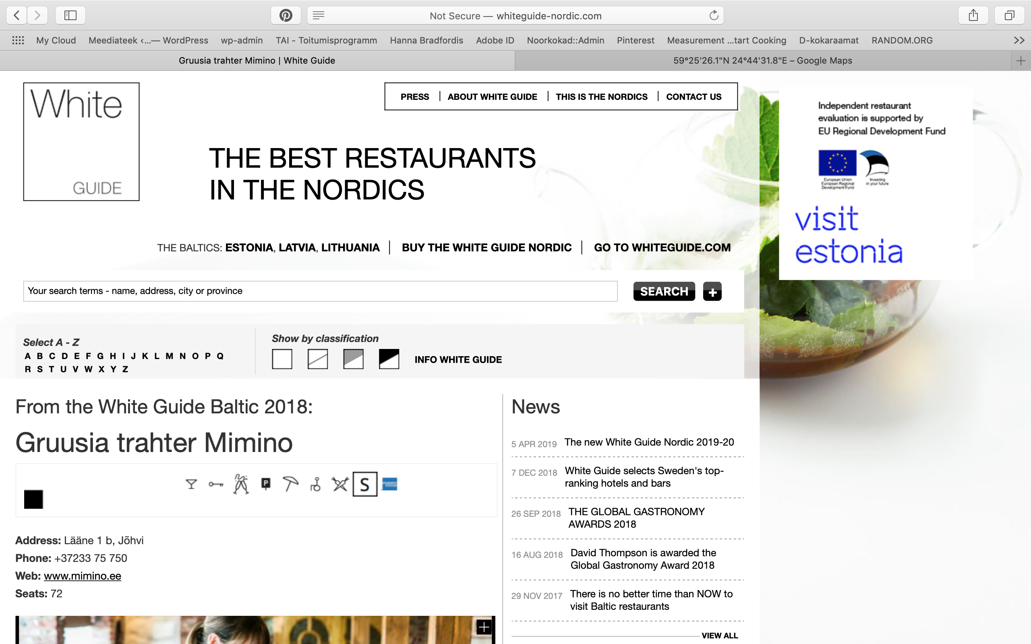Click the American Express card icon
Image resolution: width=1031 pixels, height=644 pixels.
coord(389,484)
